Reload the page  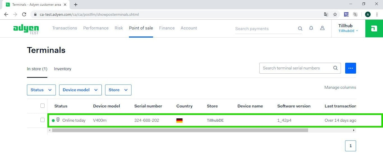click(25, 14)
